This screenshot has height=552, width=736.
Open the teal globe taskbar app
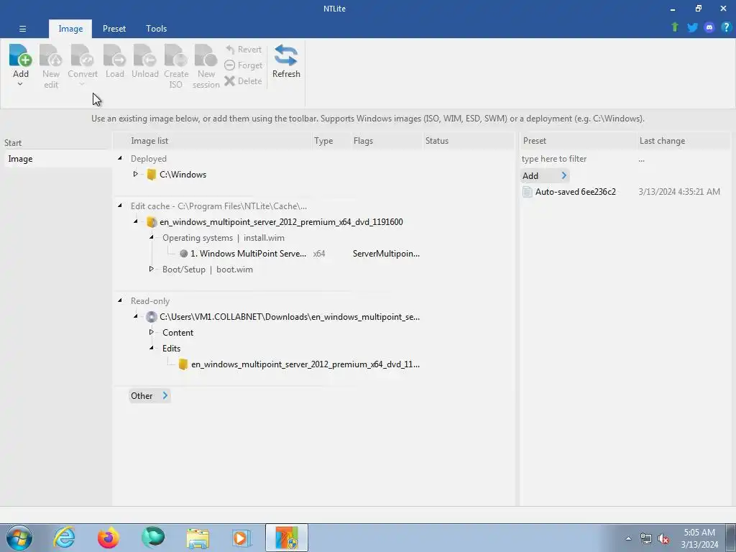[x=153, y=538]
